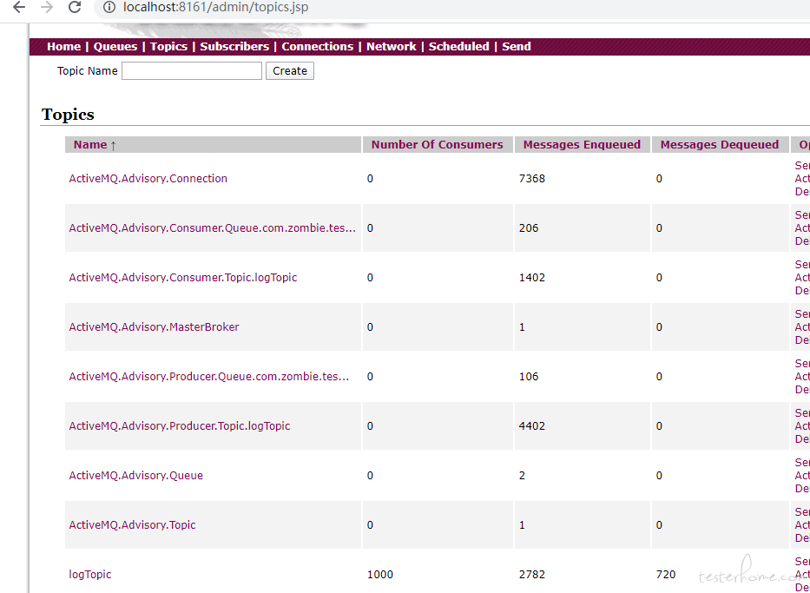Open ActiveMQ.Advisory.MasterBroker topic link
The height and width of the screenshot is (593, 810).
[x=154, y=327]
